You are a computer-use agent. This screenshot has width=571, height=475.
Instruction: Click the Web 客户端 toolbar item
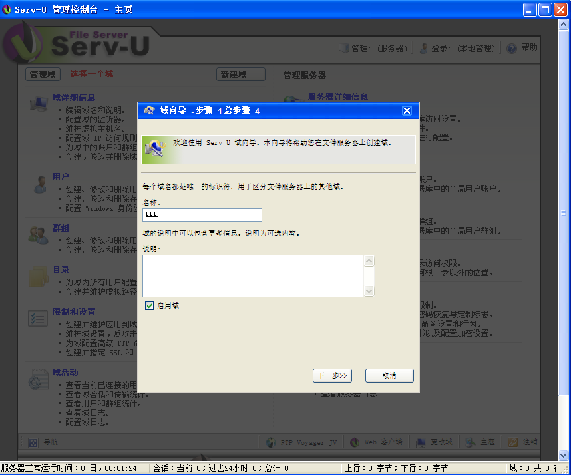coord(376,442)
